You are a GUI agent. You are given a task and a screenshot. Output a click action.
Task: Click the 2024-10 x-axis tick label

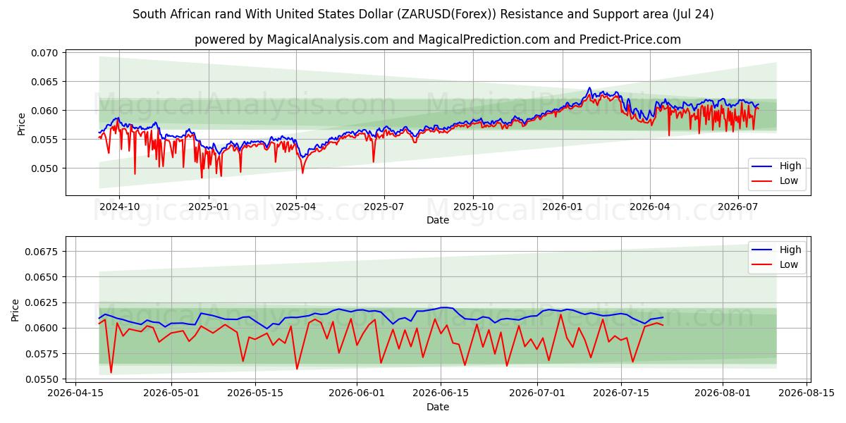(119, 207)
